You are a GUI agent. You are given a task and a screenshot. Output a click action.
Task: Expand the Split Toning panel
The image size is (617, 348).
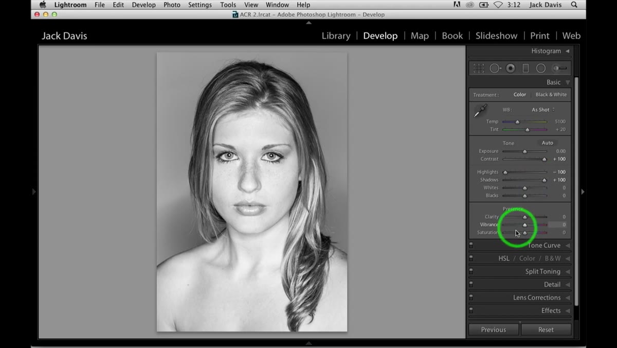coord(568,271)
